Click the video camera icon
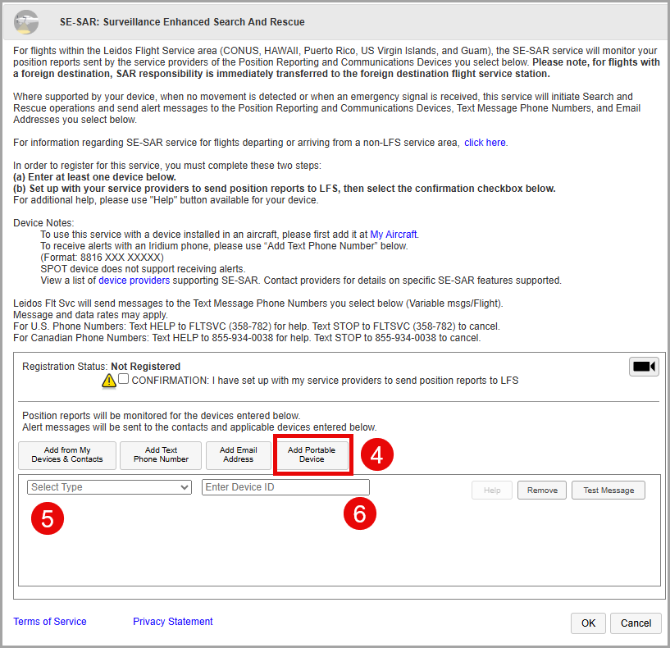This screenshot has height=648, width=670. 644,367
